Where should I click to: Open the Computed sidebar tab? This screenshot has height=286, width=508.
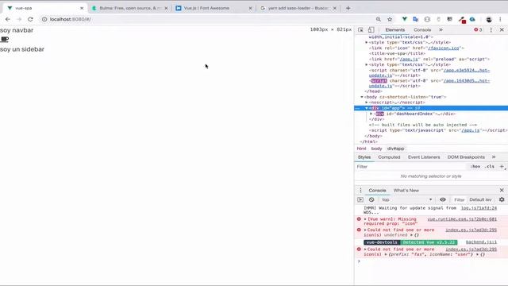point(389,157)
